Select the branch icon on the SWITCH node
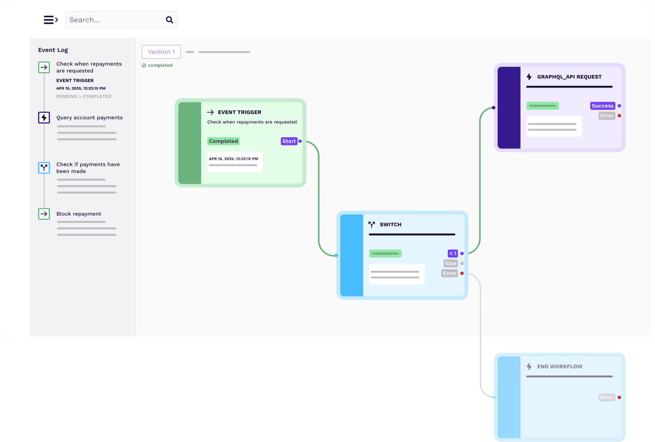The height and width of the screenshot is (442, 655). [x=372, y=225]
